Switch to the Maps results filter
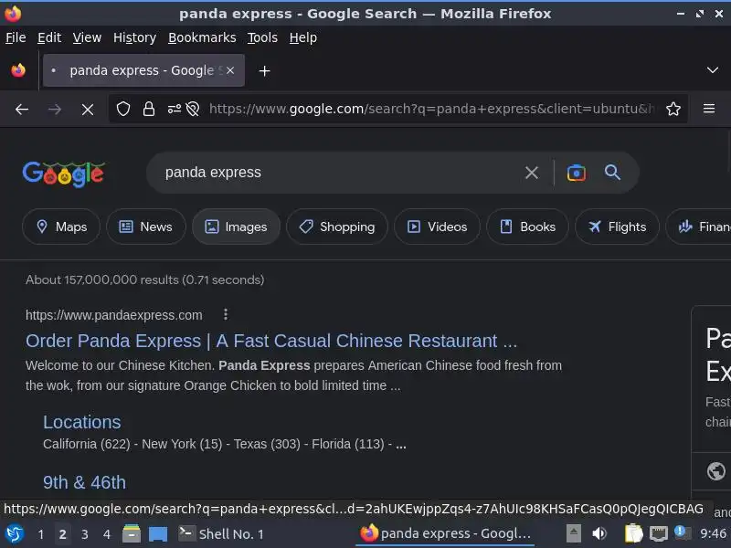The width and height of the screenshot is (731, 548). pos(61,227)
